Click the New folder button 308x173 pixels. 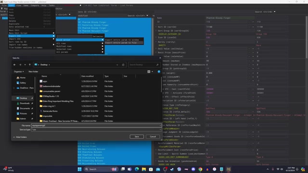pyautogui.click(x=33, y=72)
